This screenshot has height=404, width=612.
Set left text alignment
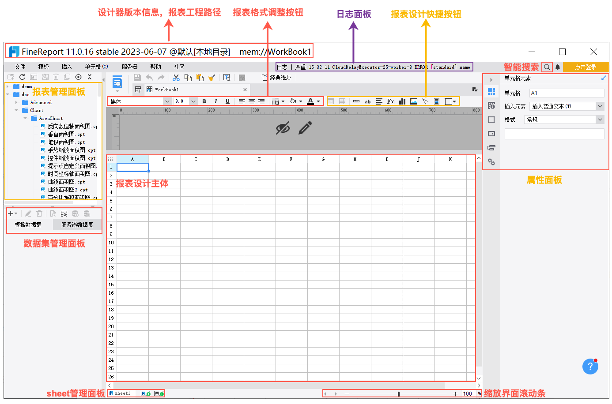(x=242, y=101)
